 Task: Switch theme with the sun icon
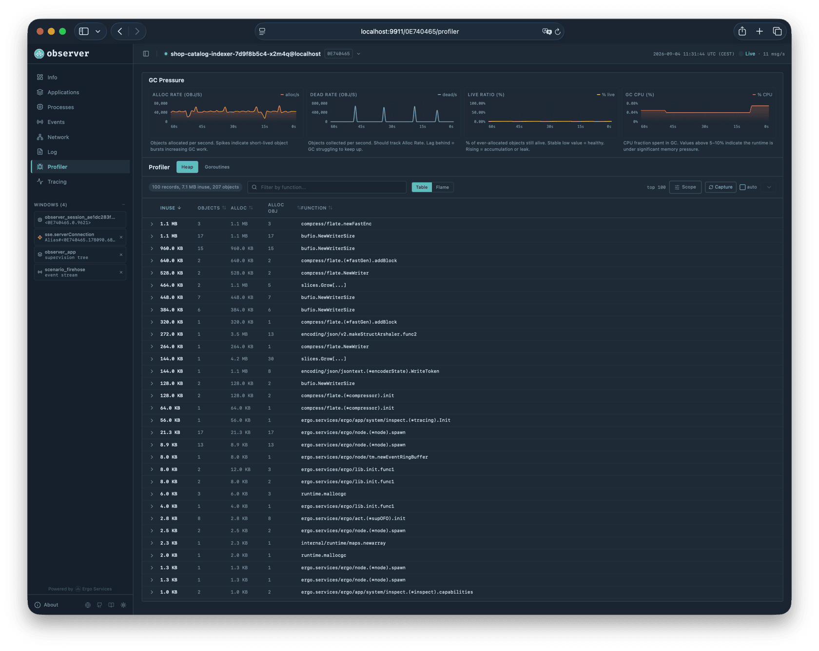(x=123, y=605)
